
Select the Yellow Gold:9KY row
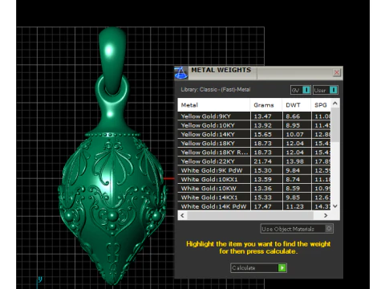254,116
